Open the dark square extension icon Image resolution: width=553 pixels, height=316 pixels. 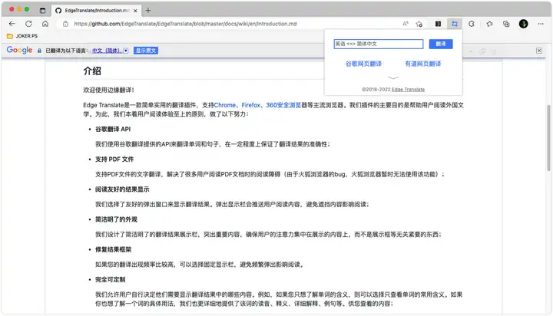438,24
